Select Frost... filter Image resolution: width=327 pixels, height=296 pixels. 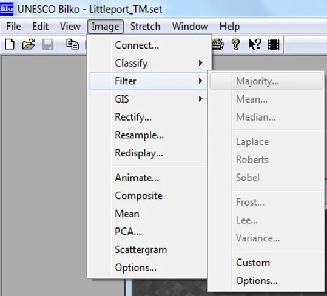(266, 202)
